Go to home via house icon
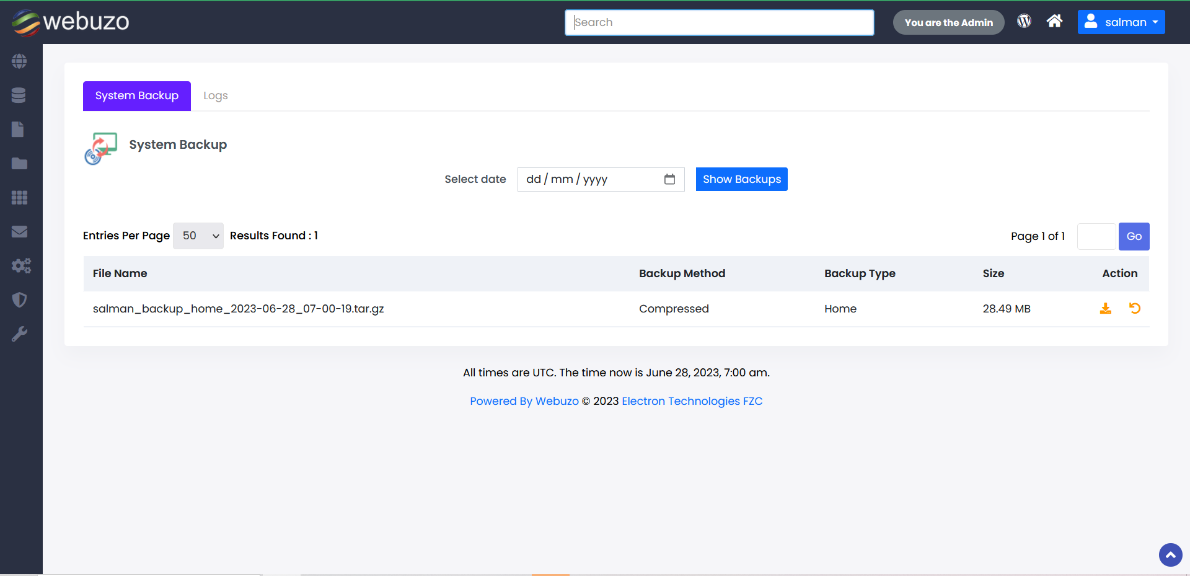 click(x=1054, y=22)
